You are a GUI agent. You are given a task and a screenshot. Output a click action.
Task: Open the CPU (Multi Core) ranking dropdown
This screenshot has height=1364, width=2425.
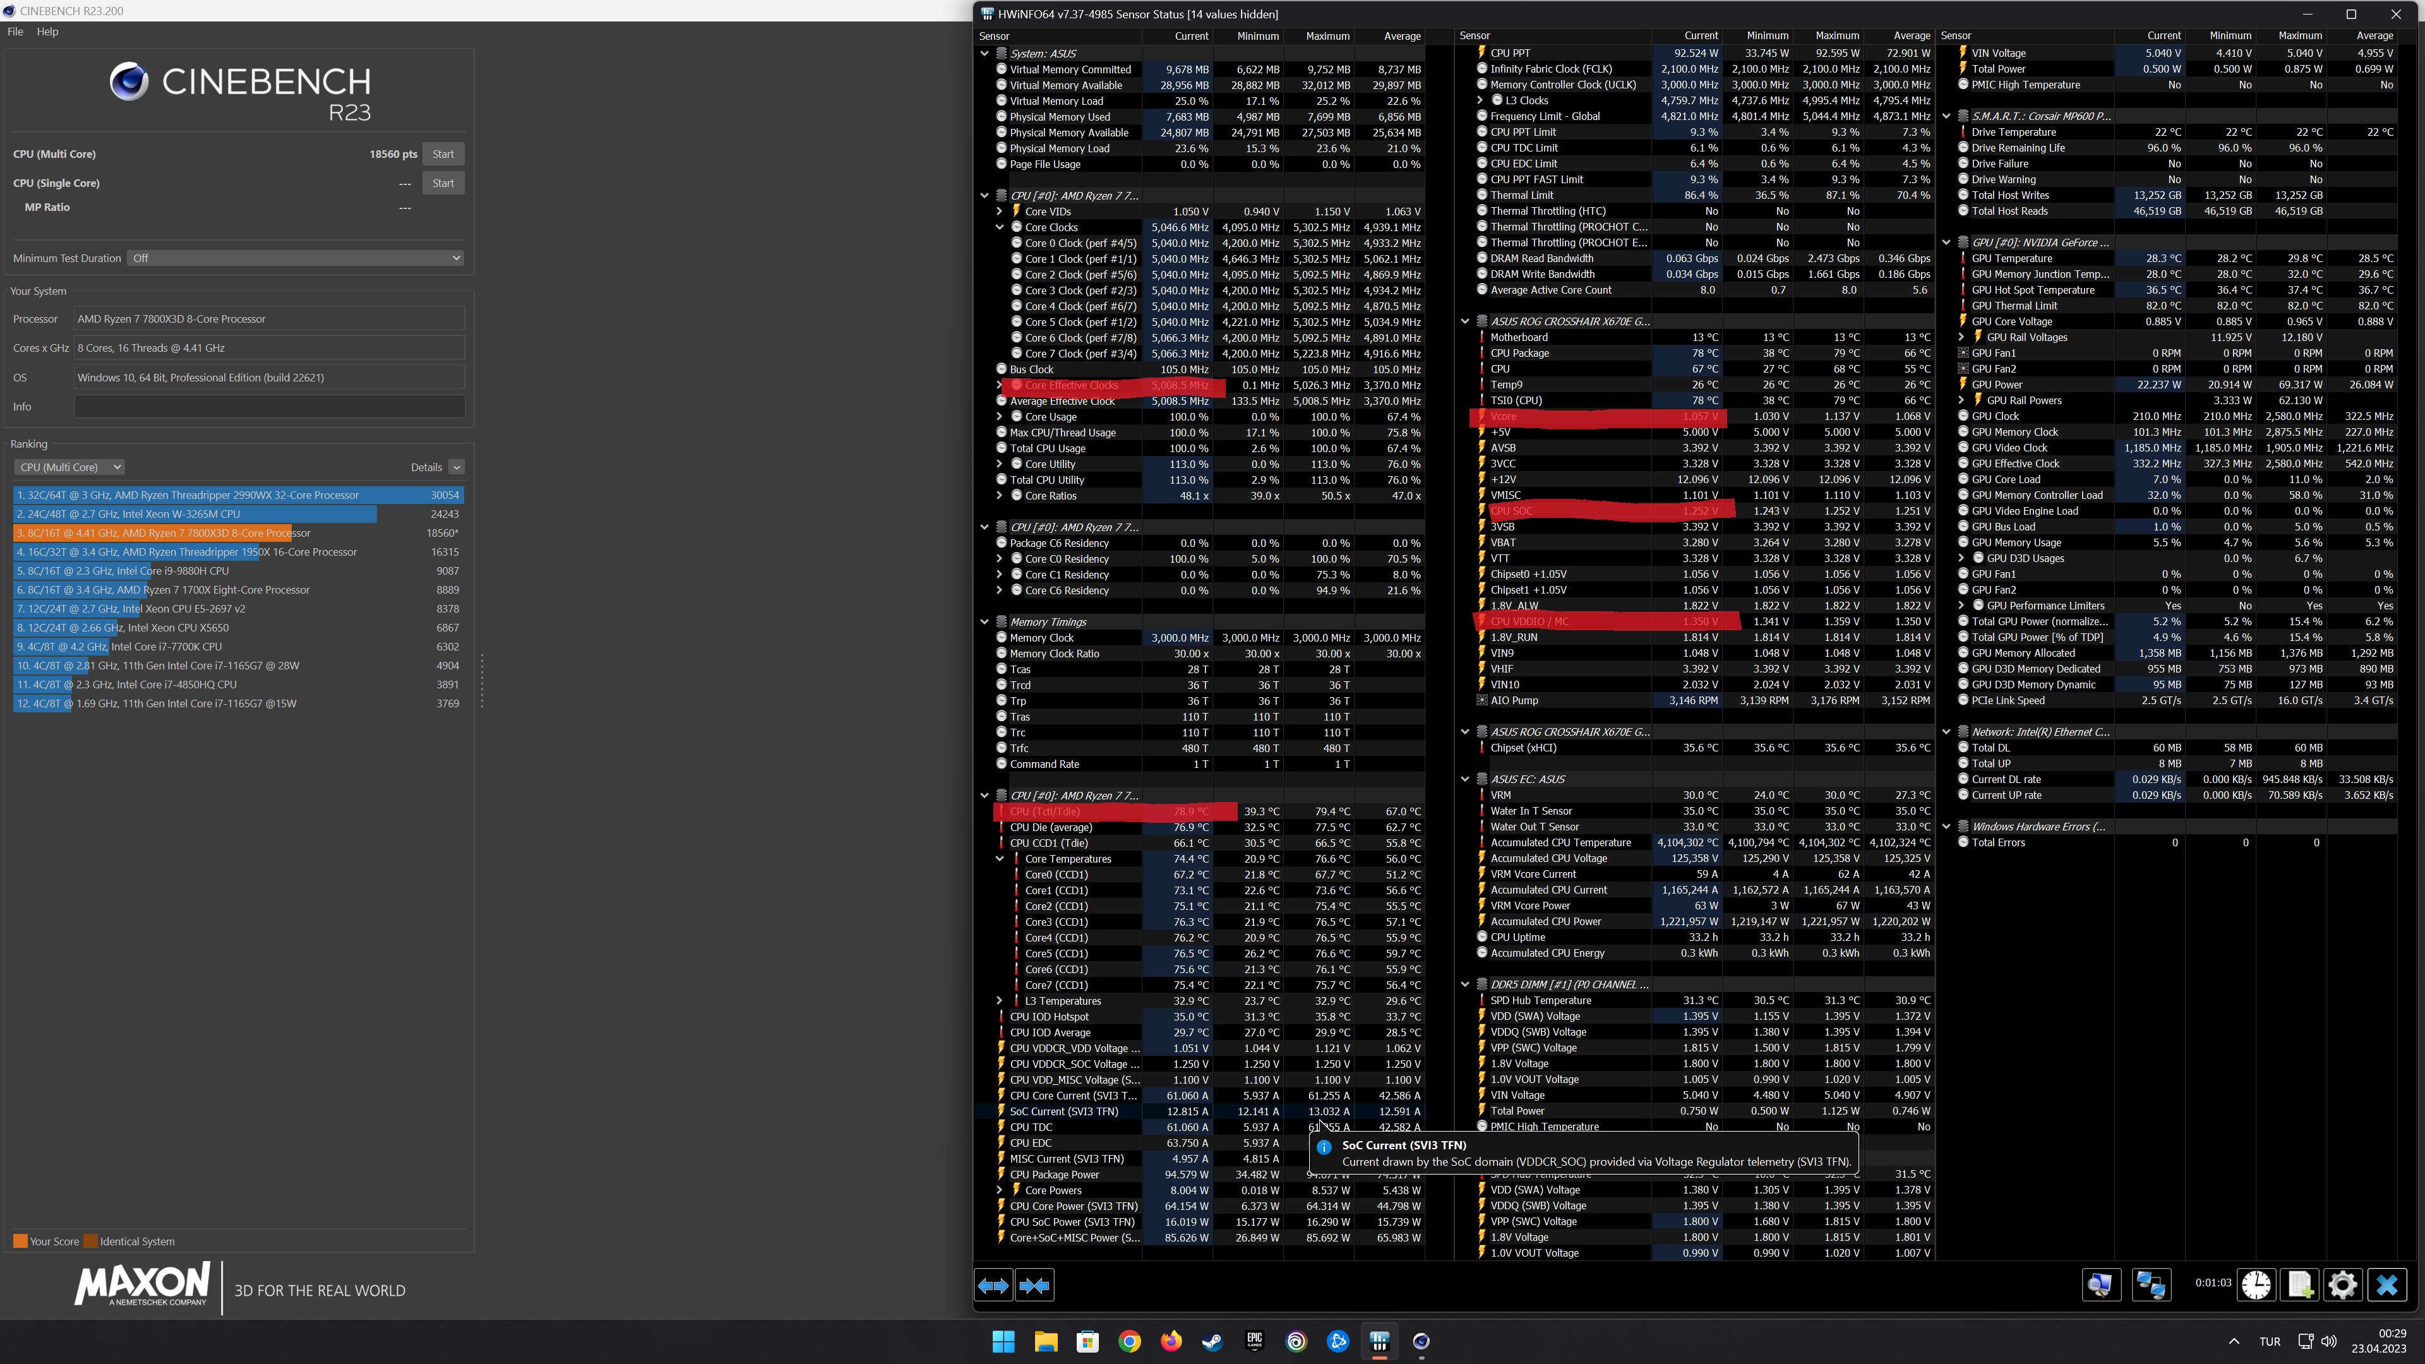click(x=69, y=467)
